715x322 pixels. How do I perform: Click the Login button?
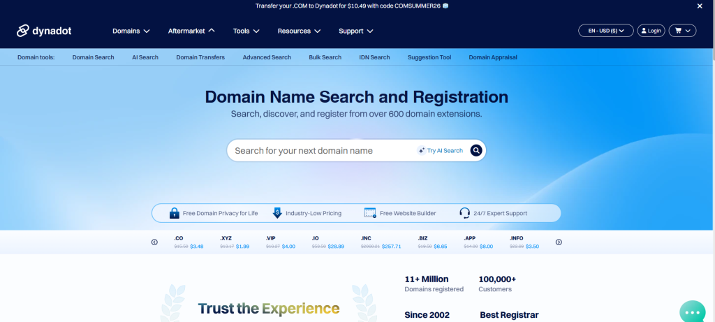pos(651,31)
